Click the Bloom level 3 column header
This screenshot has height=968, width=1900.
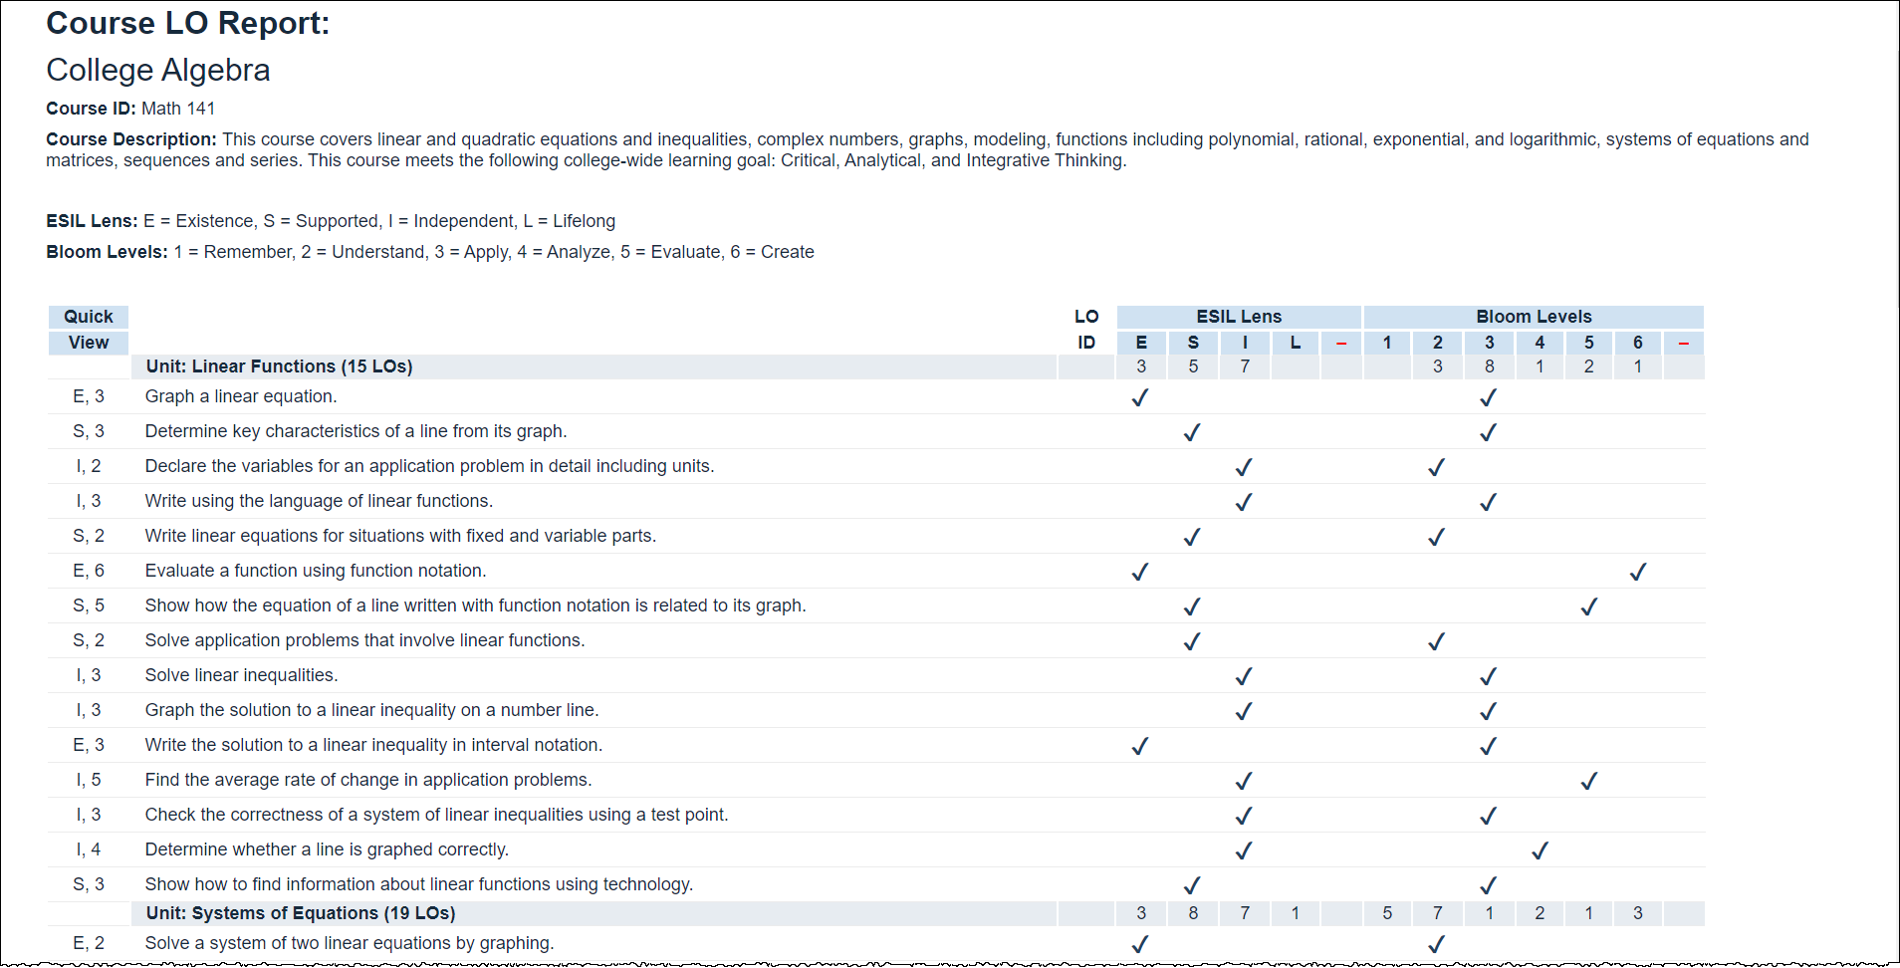[x=1489, y=343]
